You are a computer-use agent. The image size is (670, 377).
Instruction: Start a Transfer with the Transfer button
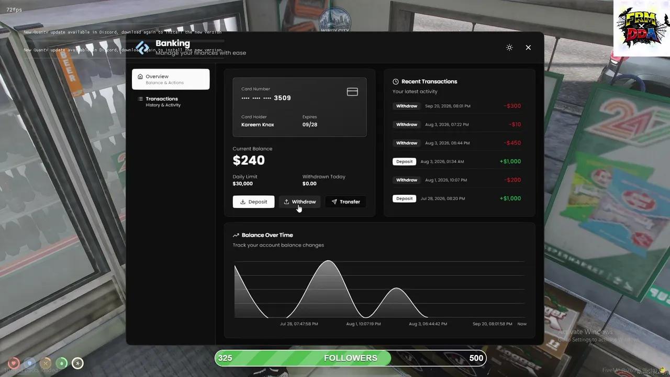pos(345,202)
